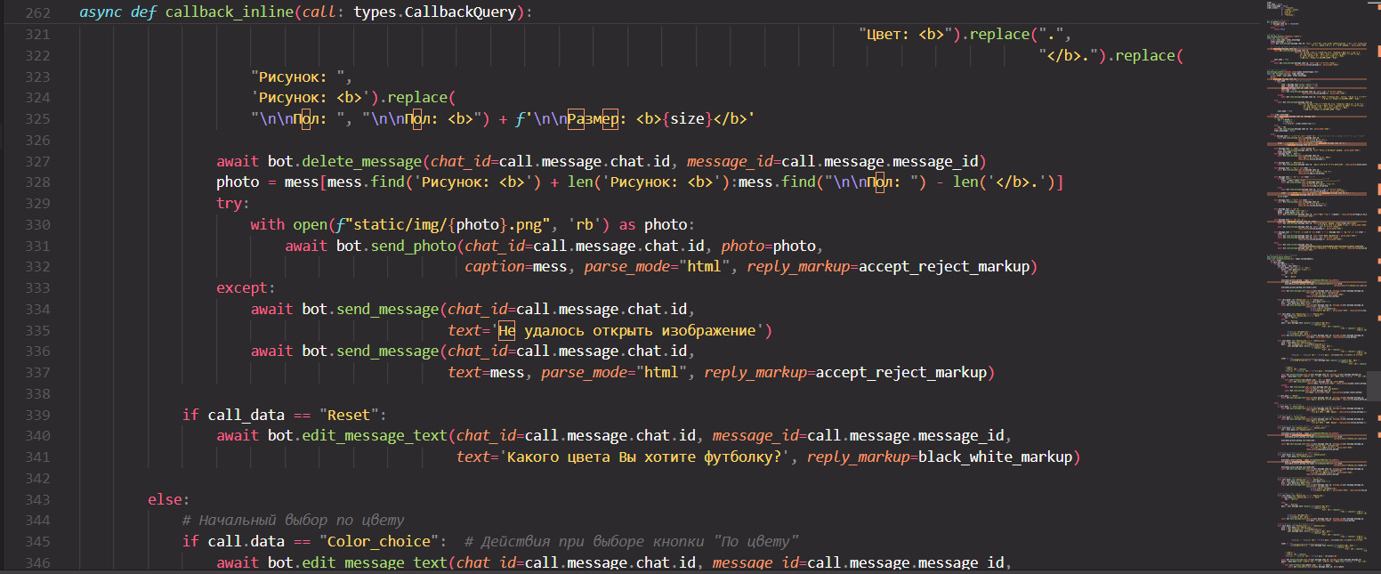Click bot.delete_message call
The image size is (1381, 574).
tap(345, 161)
